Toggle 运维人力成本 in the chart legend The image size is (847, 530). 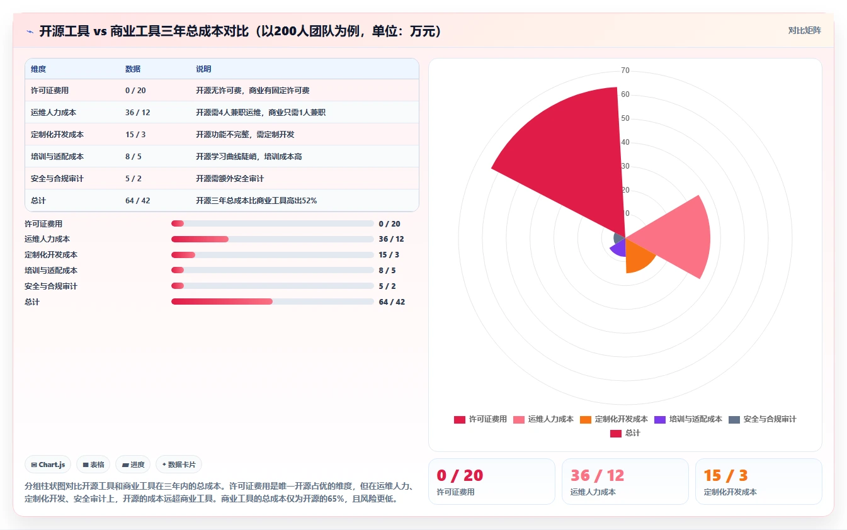tap(543, 419)
